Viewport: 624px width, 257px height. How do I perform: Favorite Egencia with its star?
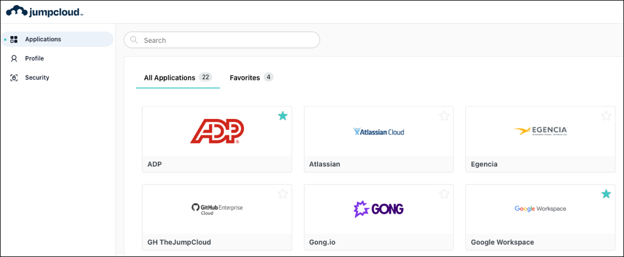click(x=606, y=116)
